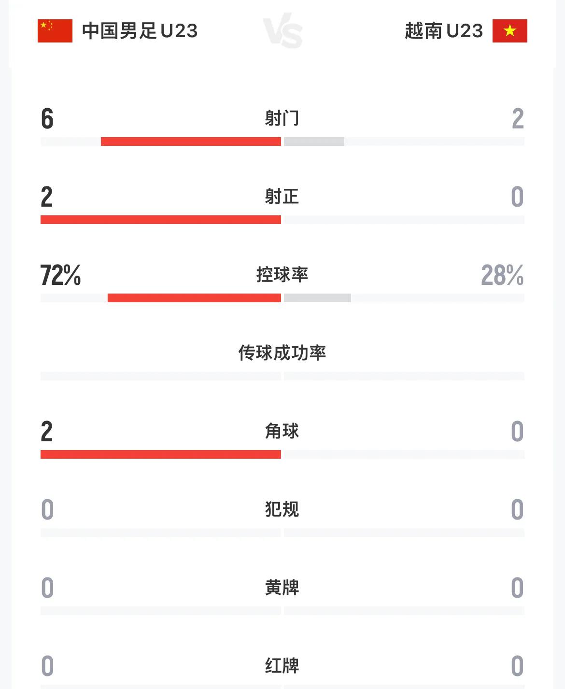Click China's red 控球率 bar
565x689 pixels.
click(194, 298)
